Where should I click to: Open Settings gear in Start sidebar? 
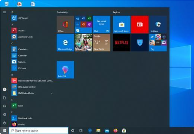click(5, 114)
